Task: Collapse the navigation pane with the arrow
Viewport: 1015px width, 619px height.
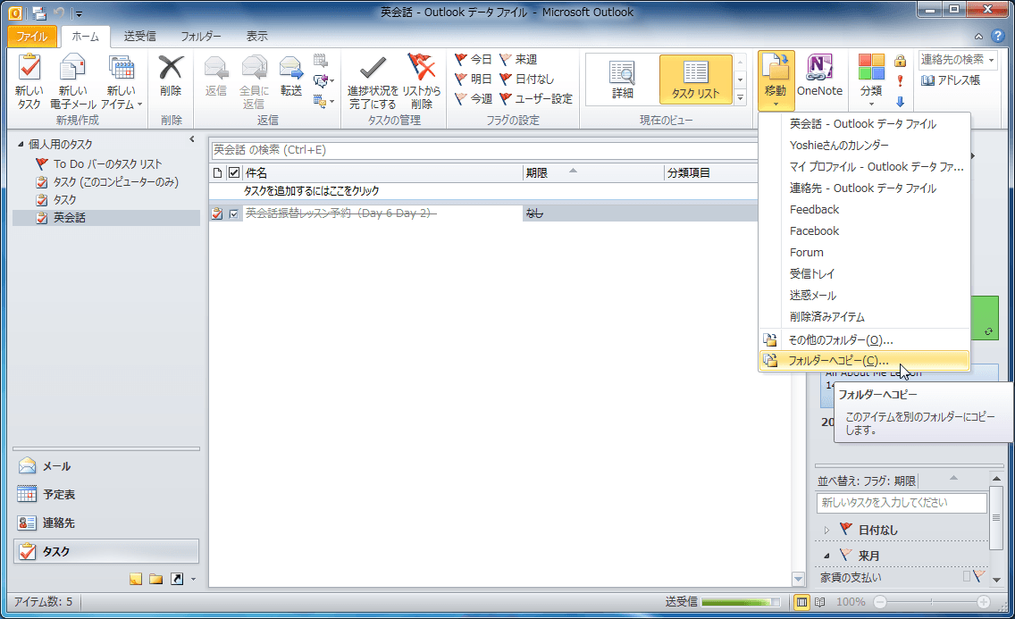Action: tap(191, 139)
